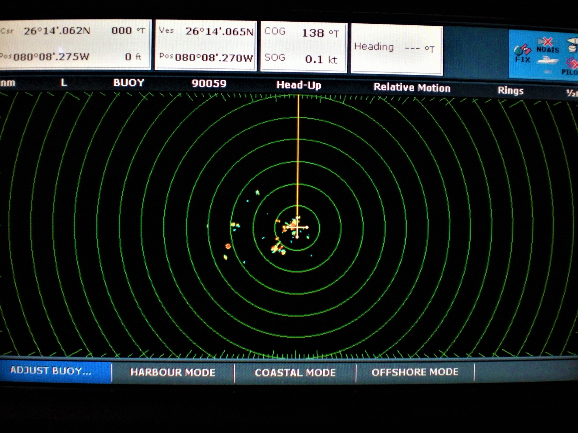Toggle the range Rings display
The height and width of the screenshot is (433, 578).
pyautogui.click(x=511, y=90)
